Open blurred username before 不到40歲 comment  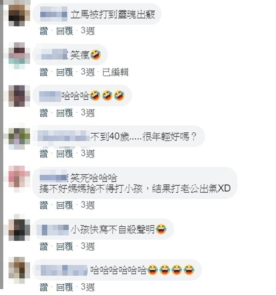click(63, 136)
